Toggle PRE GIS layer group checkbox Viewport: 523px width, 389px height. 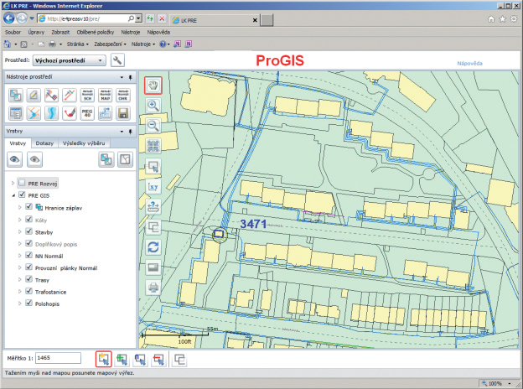click(22, 194)
